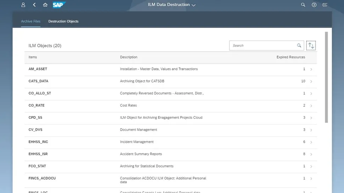Screen dimensions: 344x193
Task: Focus the ILM Objects search input
Action: [x=263, y=45]
